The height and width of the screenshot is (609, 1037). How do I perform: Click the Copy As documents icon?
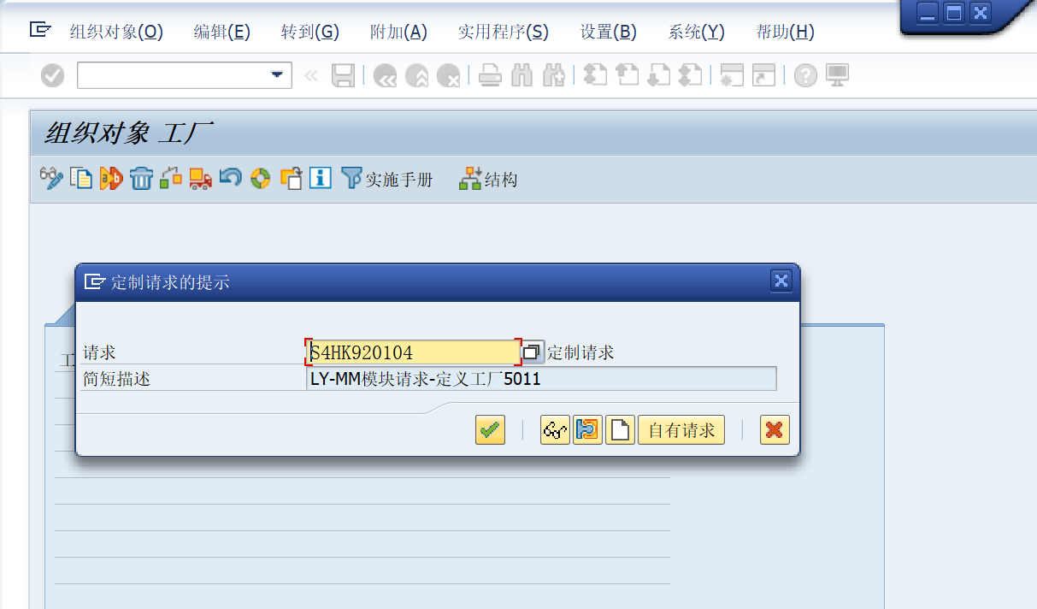tap(81, 179)
